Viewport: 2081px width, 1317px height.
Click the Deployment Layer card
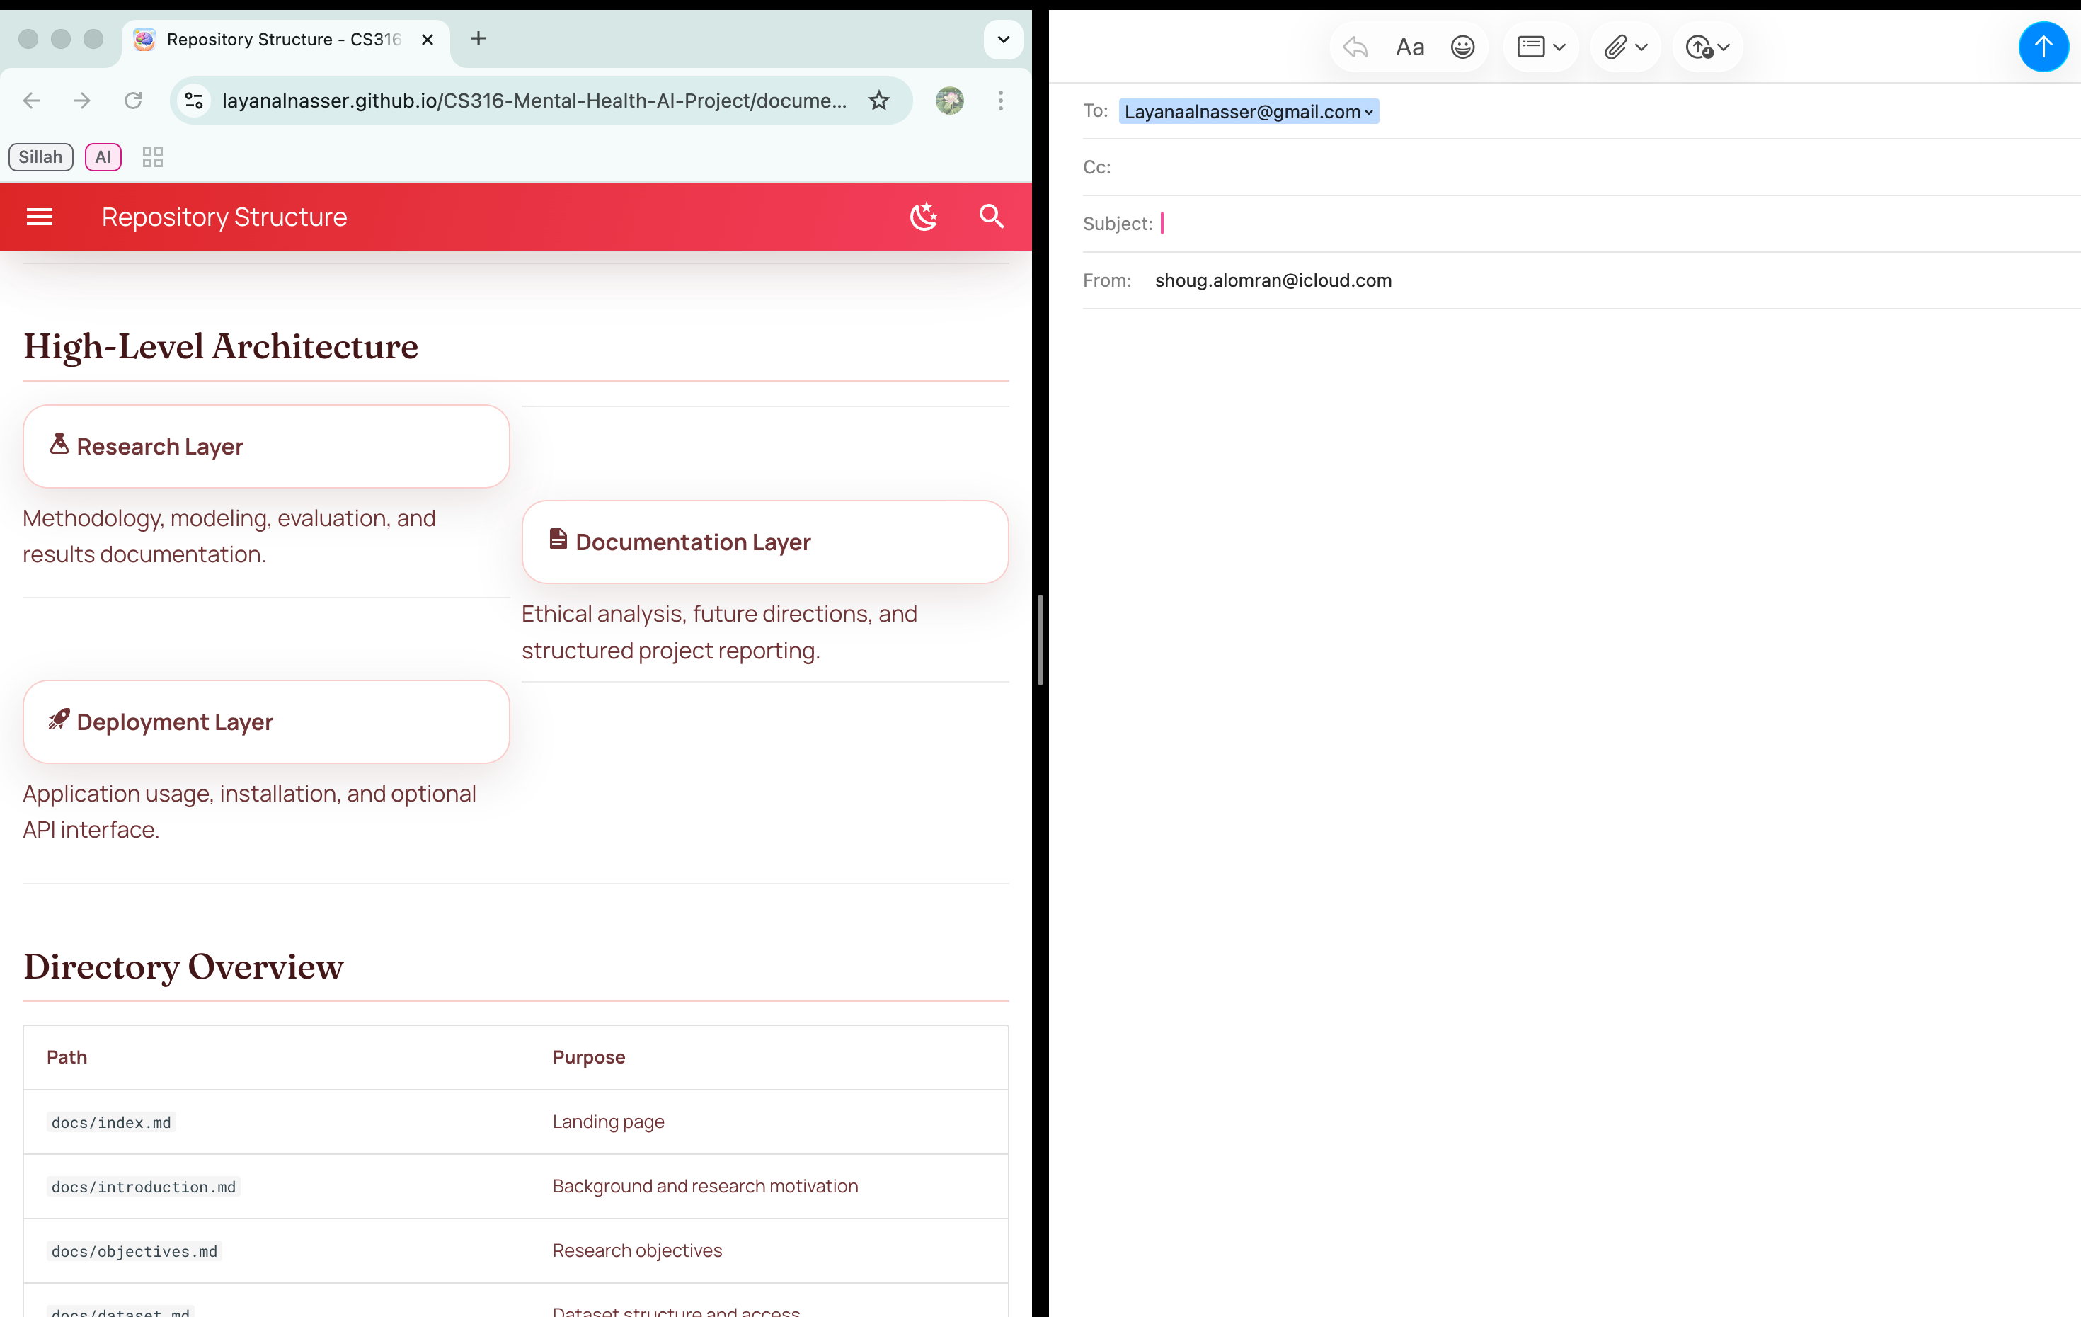(266, 722)
